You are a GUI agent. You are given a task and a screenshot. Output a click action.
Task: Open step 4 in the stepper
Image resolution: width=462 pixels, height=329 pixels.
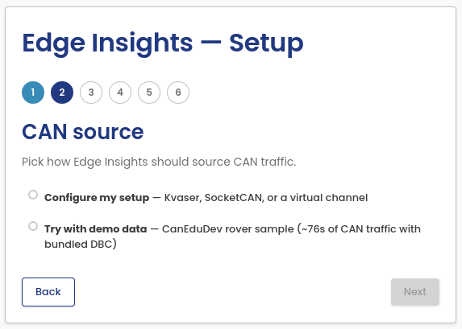click(120, 93)
